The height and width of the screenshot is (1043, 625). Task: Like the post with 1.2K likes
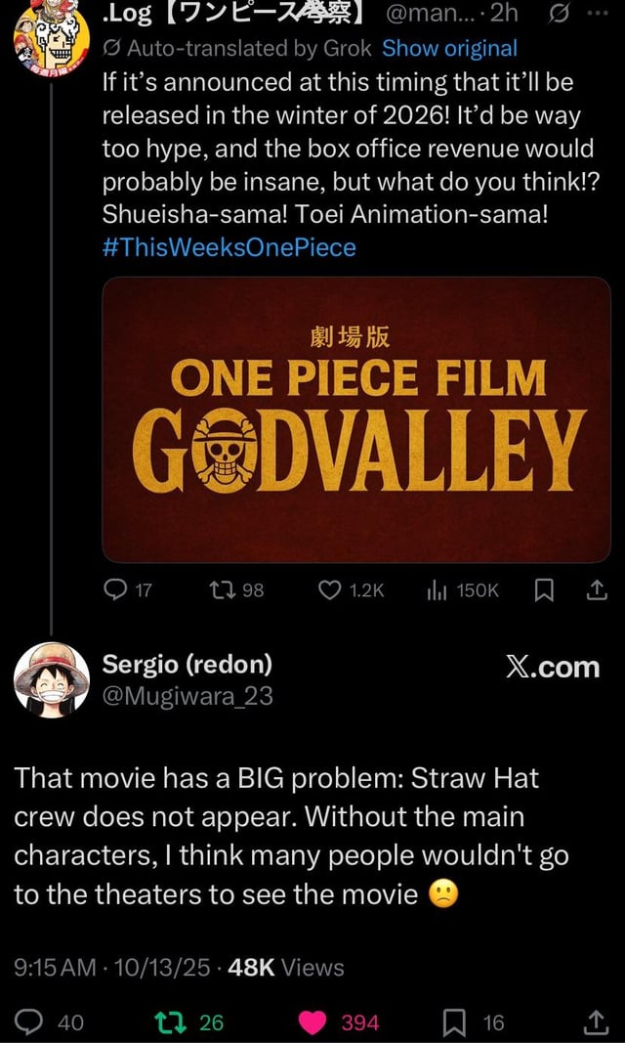point(332,589)
